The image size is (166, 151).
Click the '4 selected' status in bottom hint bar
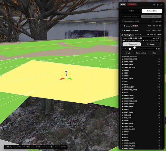pos(63,147)
